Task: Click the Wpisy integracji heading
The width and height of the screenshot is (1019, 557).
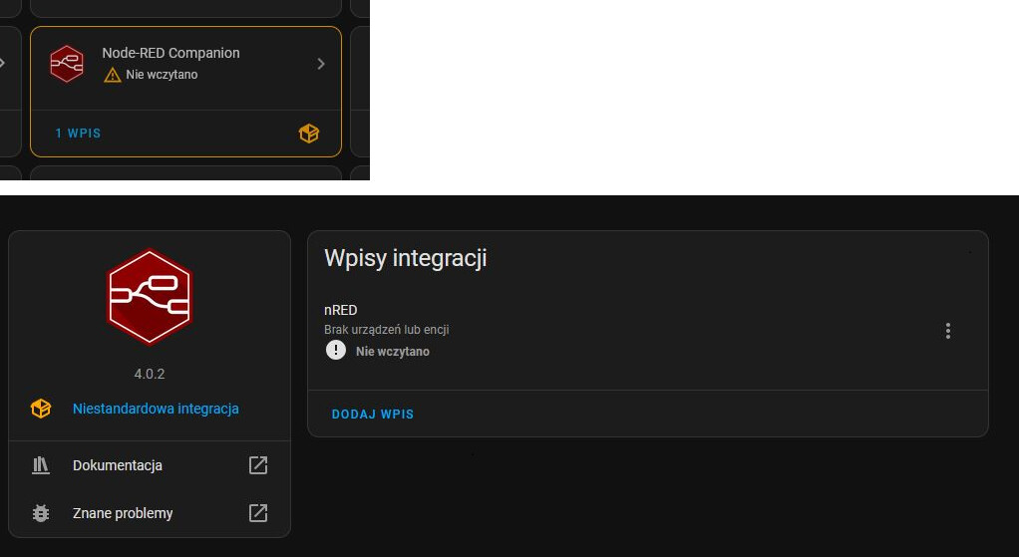Action: coord(406,258)
